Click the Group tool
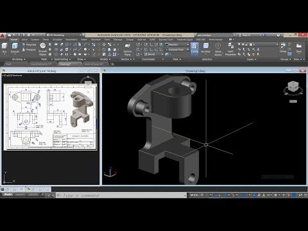 (x=283, y=47)
